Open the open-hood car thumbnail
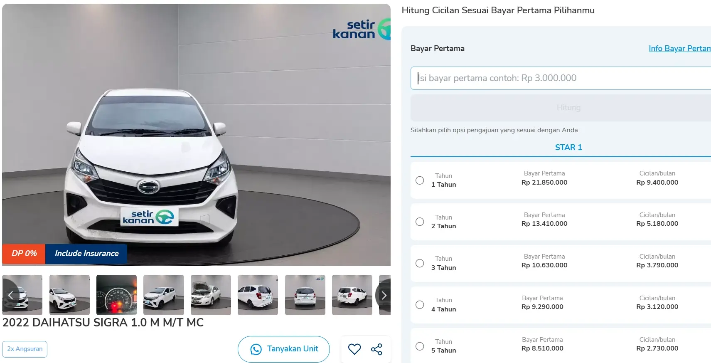This screenshot has width=711, height=363. tap(211, 295)
